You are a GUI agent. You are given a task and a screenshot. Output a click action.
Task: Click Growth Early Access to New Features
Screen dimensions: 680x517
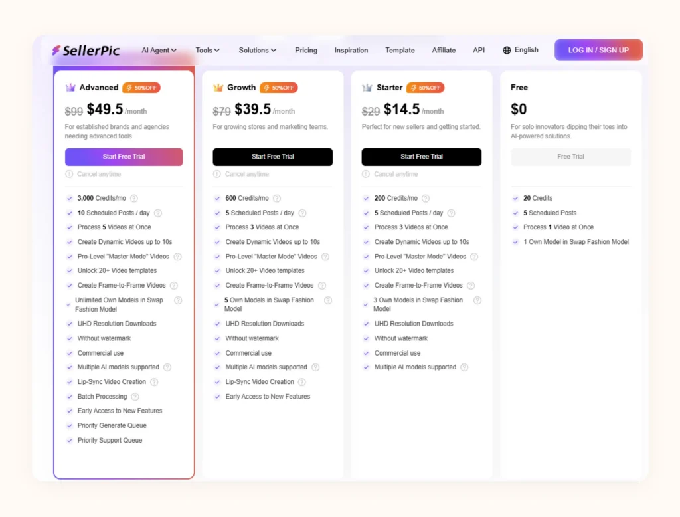click(268, 397)
